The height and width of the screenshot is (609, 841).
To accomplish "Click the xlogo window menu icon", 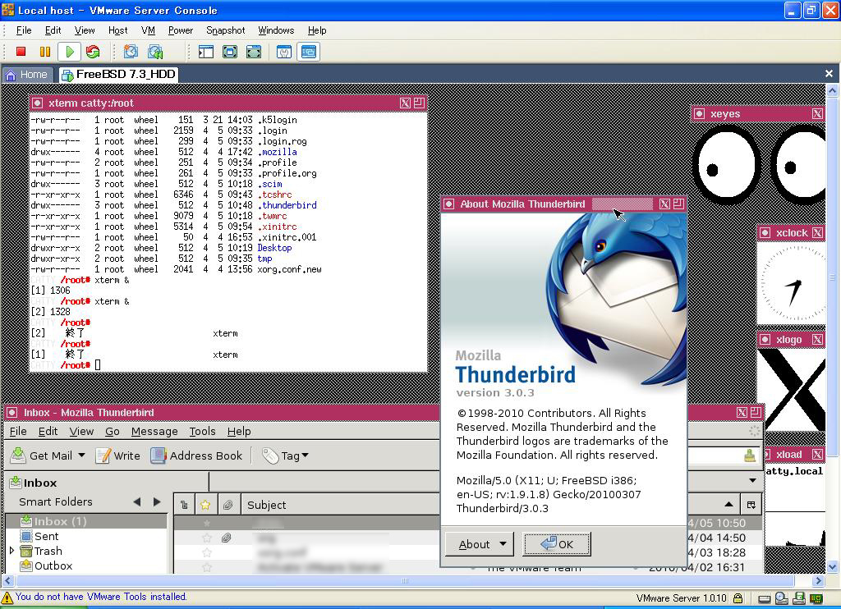I will point(765,339).
